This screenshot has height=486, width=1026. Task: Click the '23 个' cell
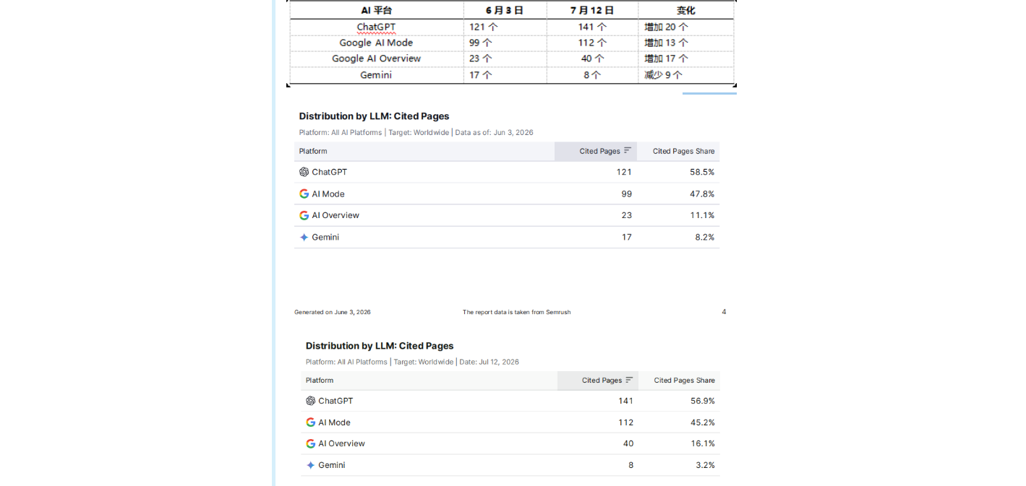coord(505,58)
